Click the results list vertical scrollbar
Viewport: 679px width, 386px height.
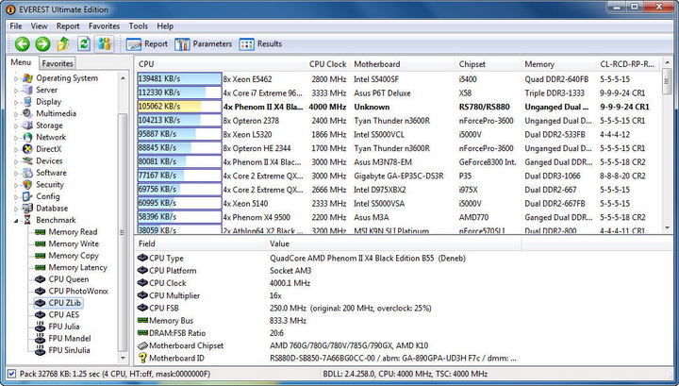668,147
